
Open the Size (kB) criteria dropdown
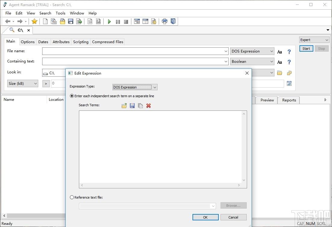coord(23,83)
